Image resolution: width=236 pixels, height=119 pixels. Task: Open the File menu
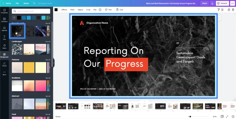point(17,3)
